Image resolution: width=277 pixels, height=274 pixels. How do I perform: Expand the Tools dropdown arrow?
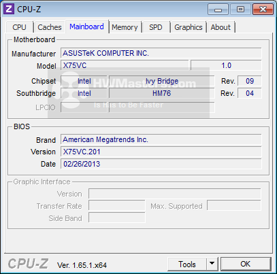tap(212, 264)
